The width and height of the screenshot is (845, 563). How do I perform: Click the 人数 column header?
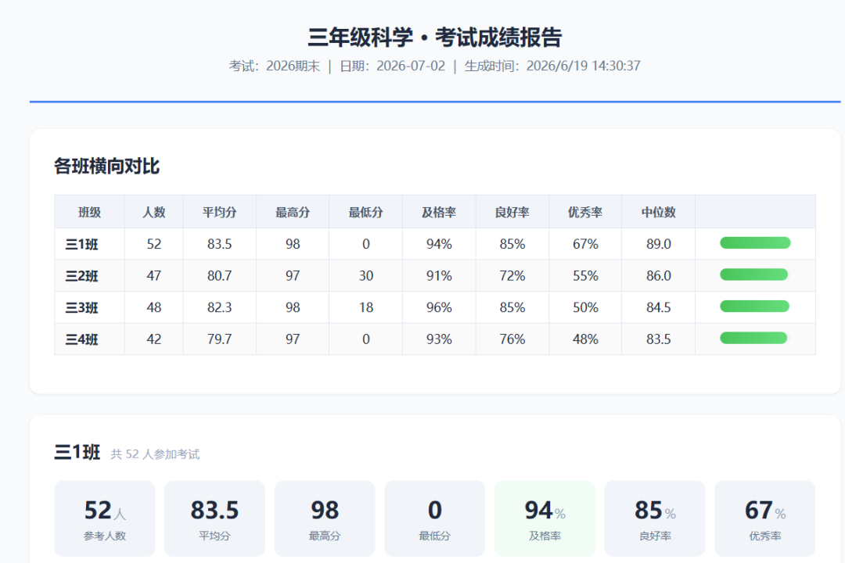click(x=153, y=212)
